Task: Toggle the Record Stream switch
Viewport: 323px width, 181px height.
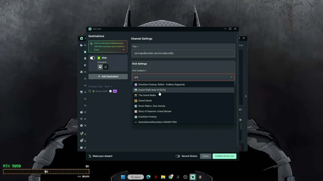Action: [x=178, y=156]
